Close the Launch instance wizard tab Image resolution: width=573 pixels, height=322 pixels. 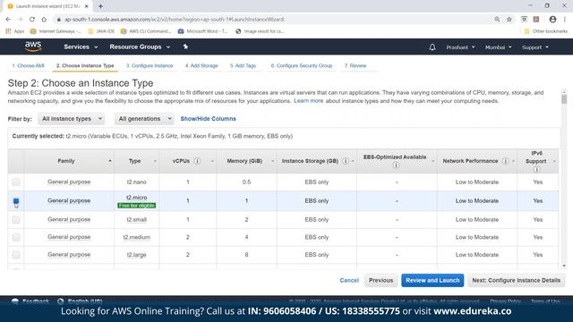pos(87,6)
